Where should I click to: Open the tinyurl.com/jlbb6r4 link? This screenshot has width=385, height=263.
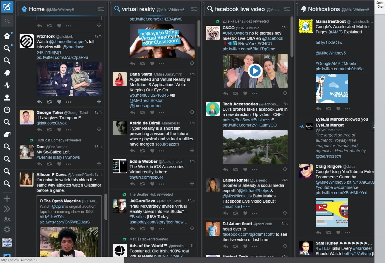point(147,177)
